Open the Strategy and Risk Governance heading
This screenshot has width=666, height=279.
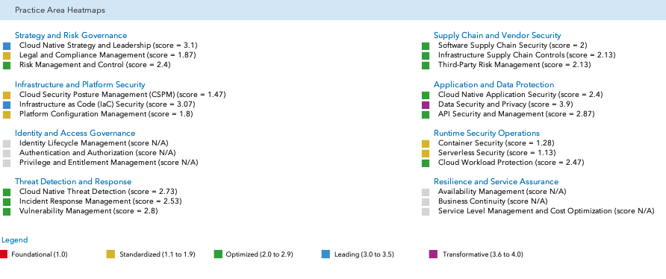click(x=71, y=35)
